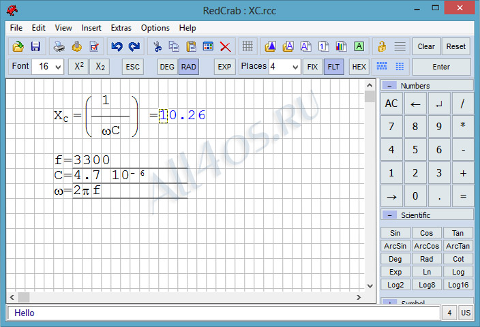Toggle subscript X₂ formatting

(100, 66)
